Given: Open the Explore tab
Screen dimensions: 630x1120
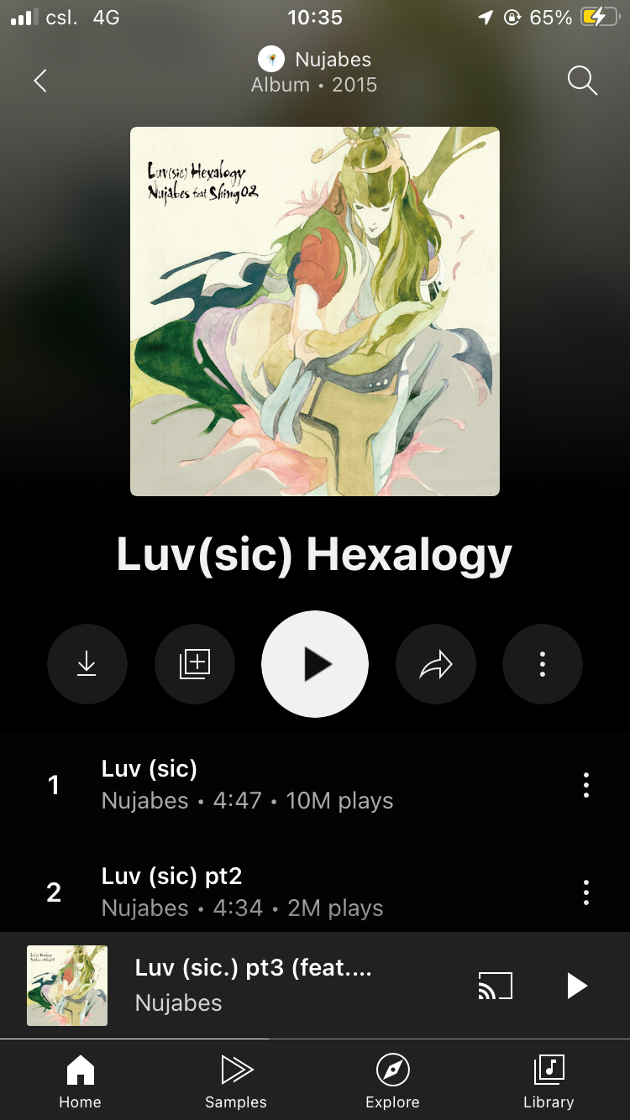Looking at the screenshot, I should click(x=392, y=1081).
